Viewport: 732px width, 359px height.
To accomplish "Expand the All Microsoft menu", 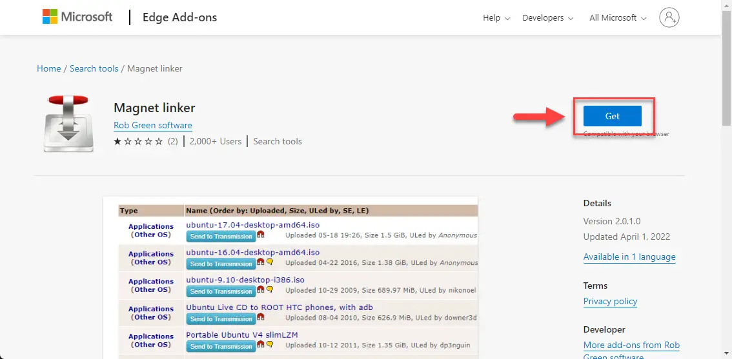I will tap(618, 17).
